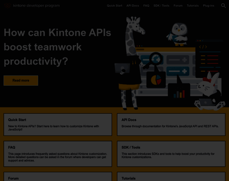The height and width of the screenshot is (181, 229).
Task: Click 'This section introduces SDKs' description text
Action: tap(168, 155)
